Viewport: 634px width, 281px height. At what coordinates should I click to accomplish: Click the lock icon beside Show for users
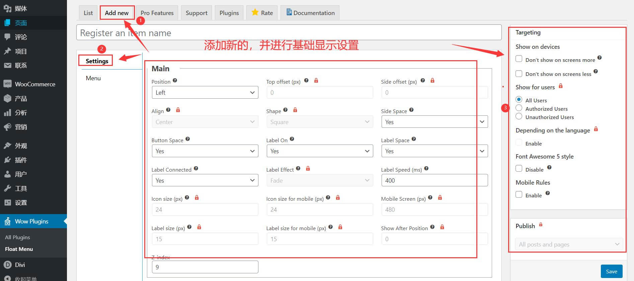[x=561, y=86]
